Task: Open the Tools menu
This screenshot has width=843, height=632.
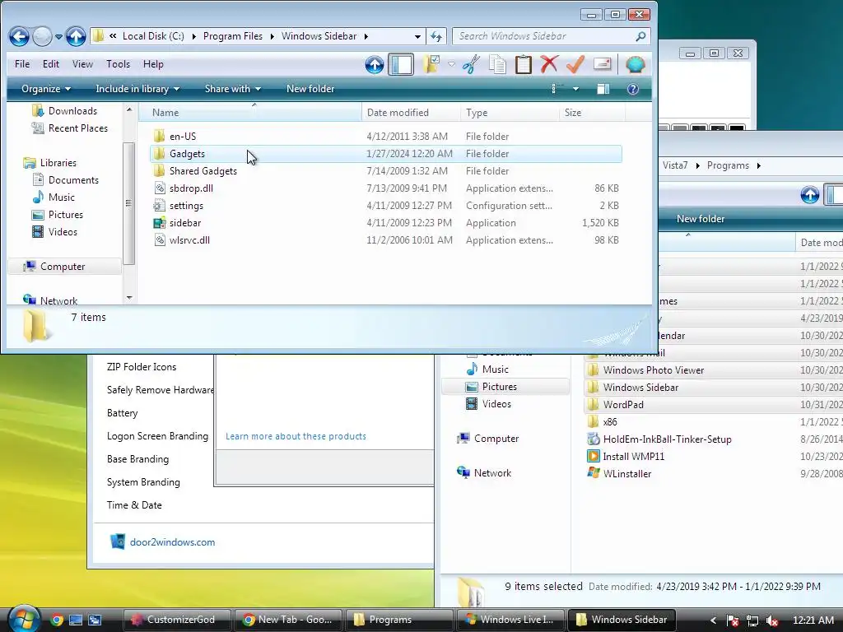Action: (x=118, y=64)
